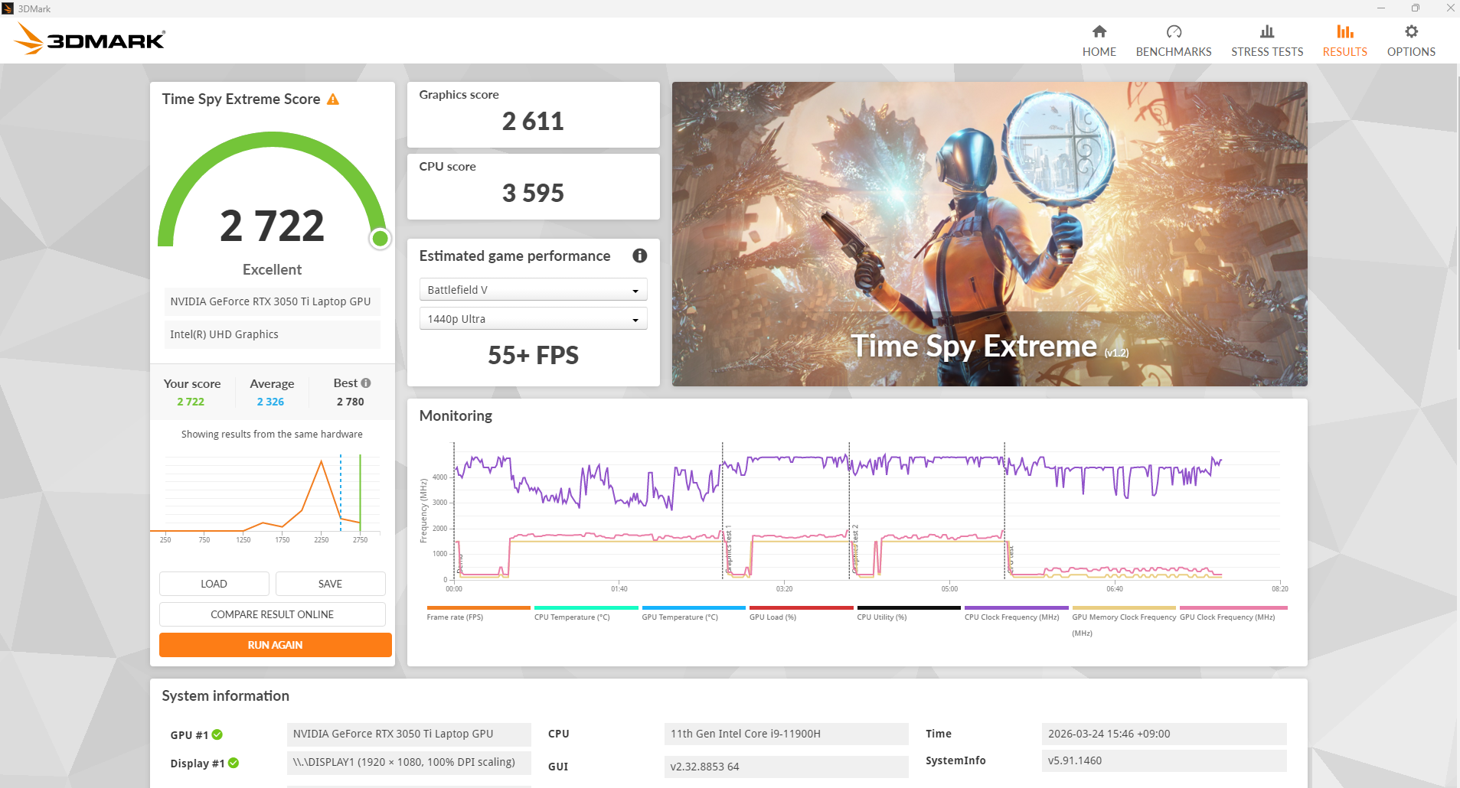Viewport: 1460px width, 788px height.
Task: Click the Time field 2026-03-24 15:46
Action: pyautogui.click(x=1164, y=734)
